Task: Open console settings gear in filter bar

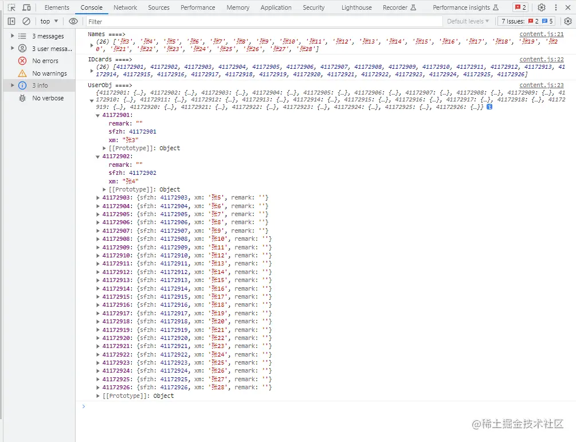Action: (x=568, y=21)
